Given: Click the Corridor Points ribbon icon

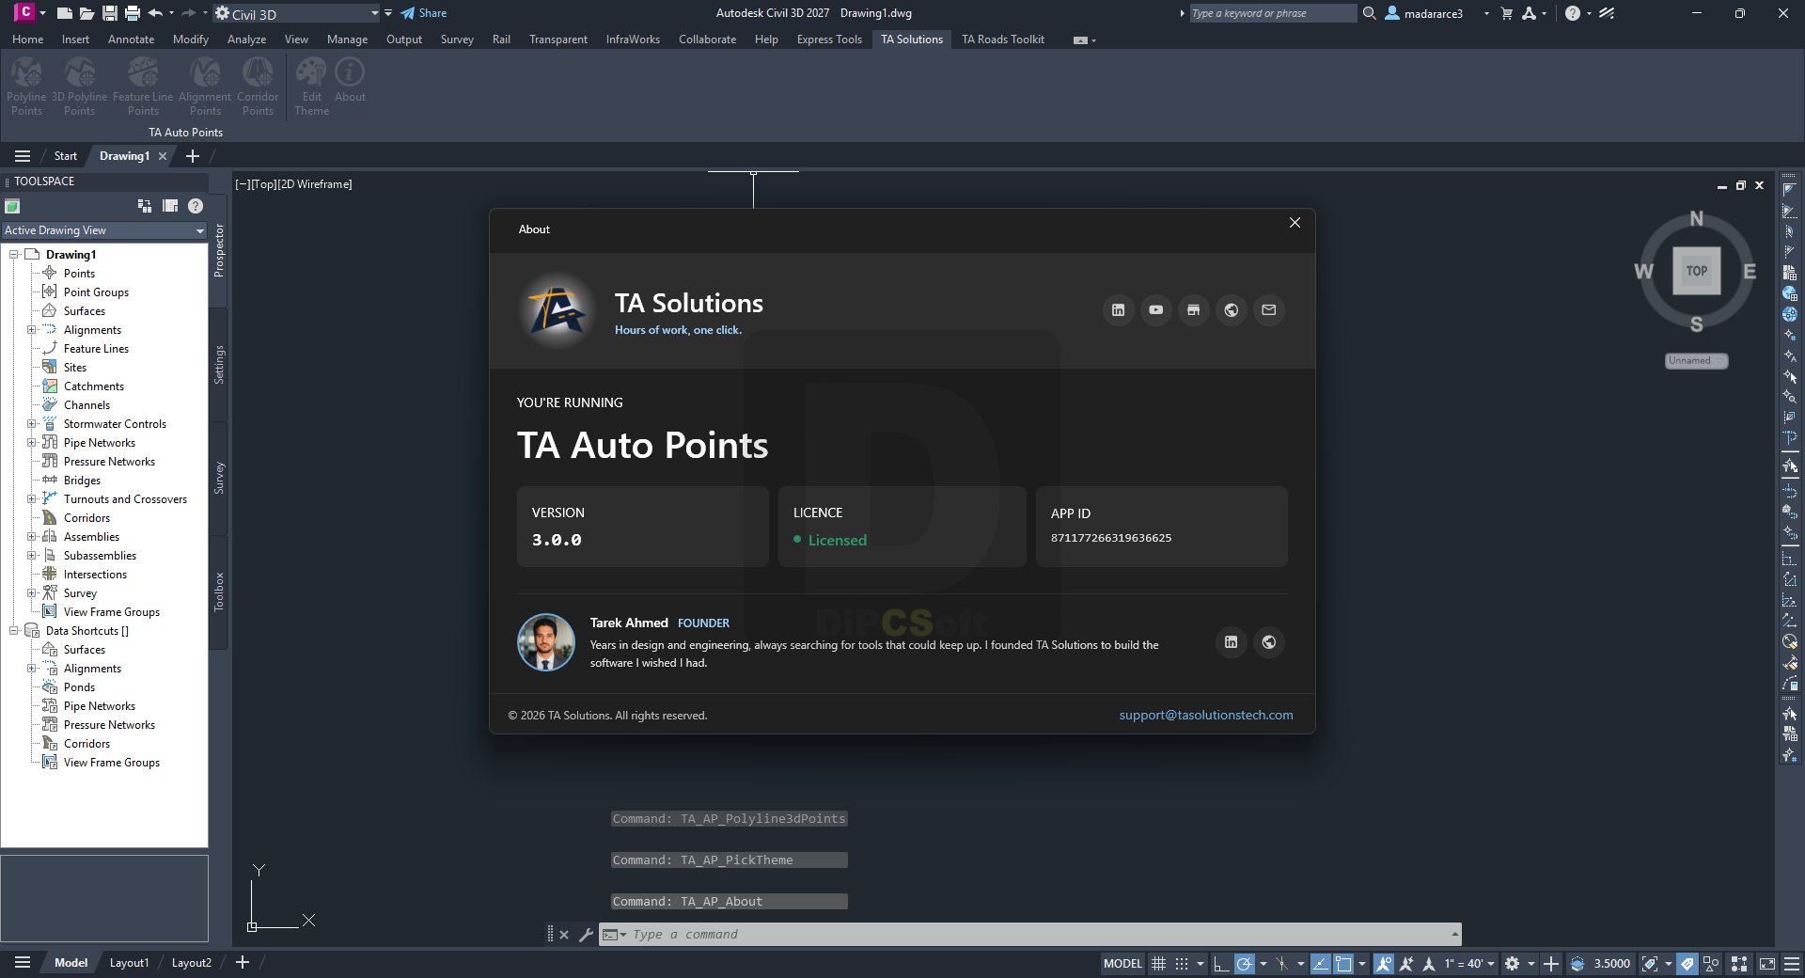Looking at the screenshot, I should pyautogui.click(x=258, y=87).
